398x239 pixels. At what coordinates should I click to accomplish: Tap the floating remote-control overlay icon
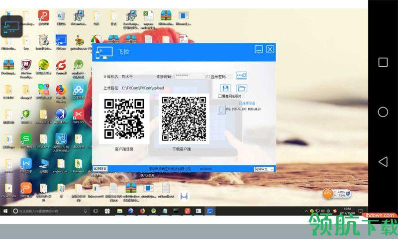click(x=12, y=25)
